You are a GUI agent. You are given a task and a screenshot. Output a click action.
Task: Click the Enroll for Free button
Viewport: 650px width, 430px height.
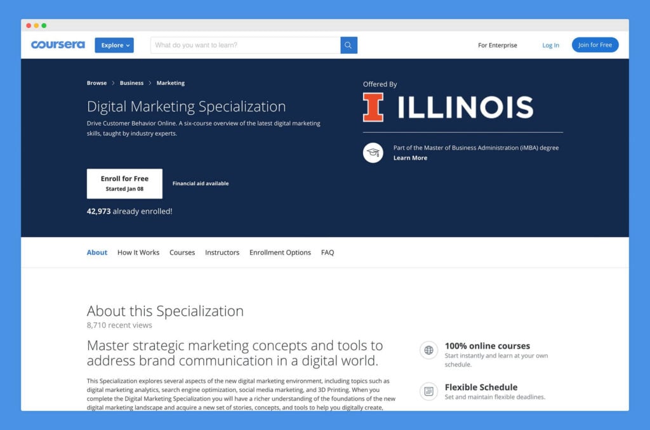124,183
